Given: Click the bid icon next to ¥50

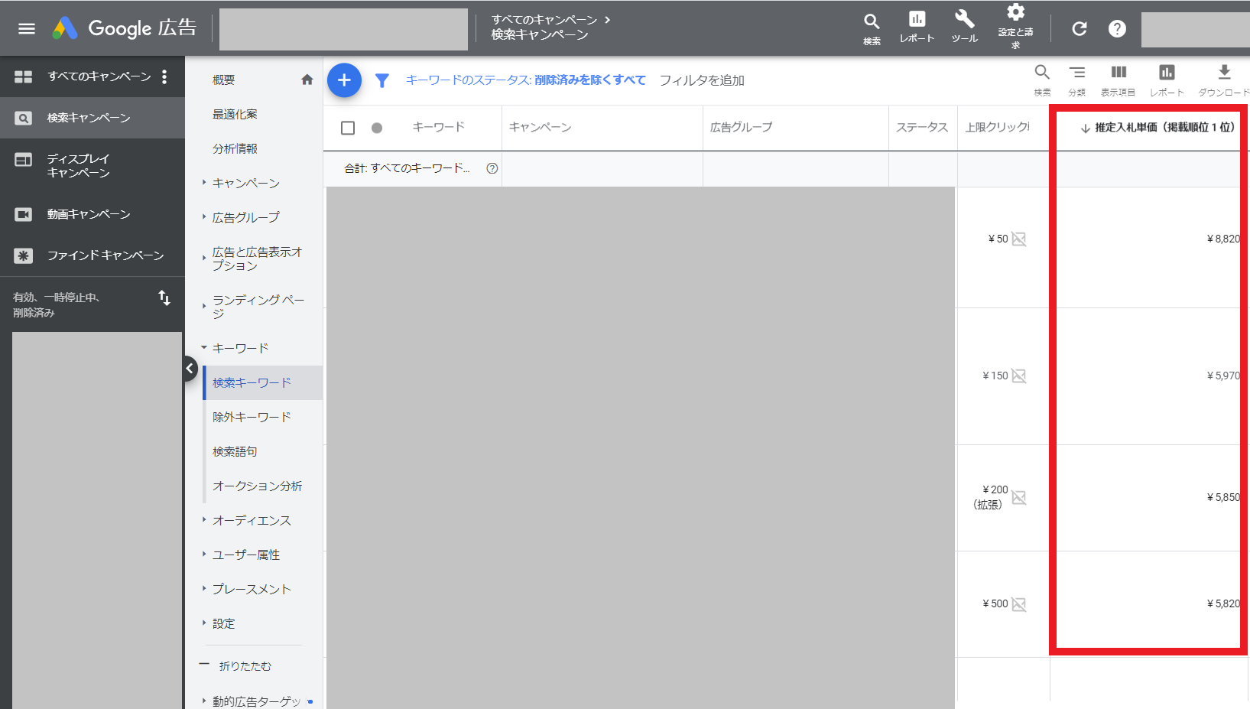Looking at the screenshot, I should coord(1019,239).
